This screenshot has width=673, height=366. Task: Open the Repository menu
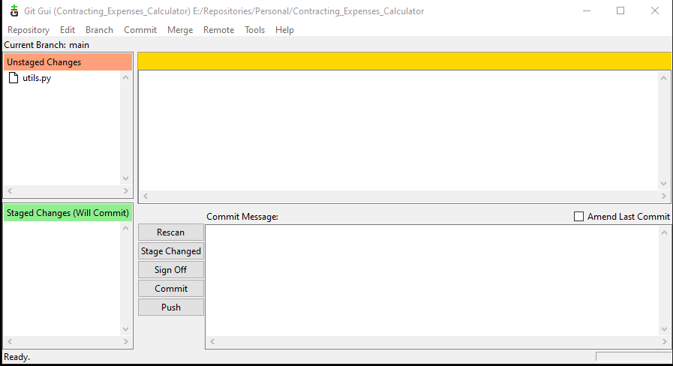click(29, 30)
